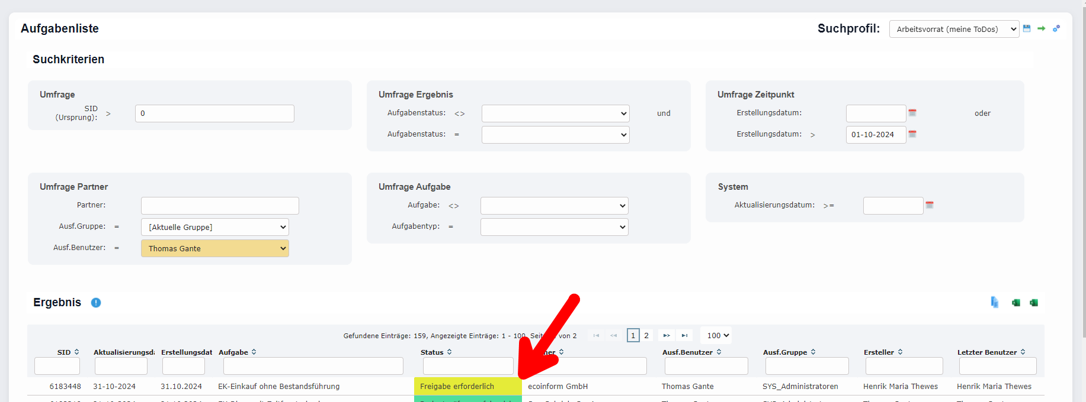Click the date cell 31-10-2024
The height and width of the screenshot is (402, 1086).
pyautogui.click(x=114, y=387)
